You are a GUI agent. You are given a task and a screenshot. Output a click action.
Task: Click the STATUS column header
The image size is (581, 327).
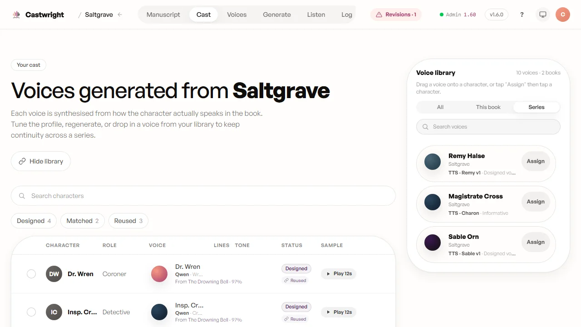[292, 245]
